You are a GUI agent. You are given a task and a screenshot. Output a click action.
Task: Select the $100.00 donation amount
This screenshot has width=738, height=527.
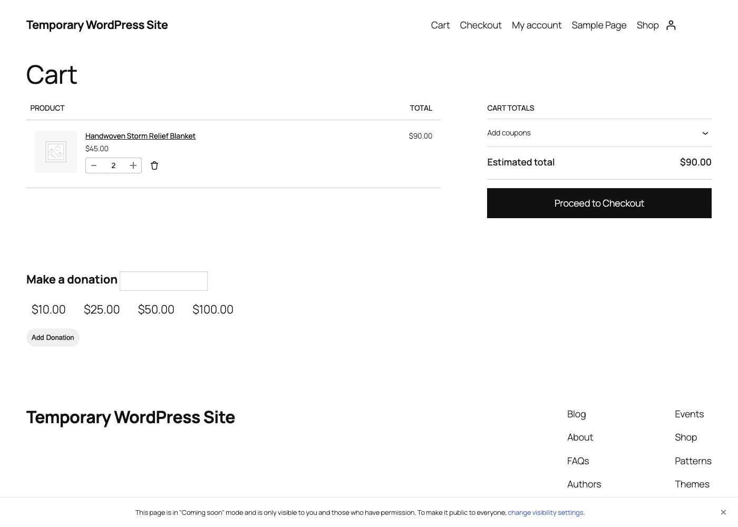pyautogui.click(x=213, y=309)
